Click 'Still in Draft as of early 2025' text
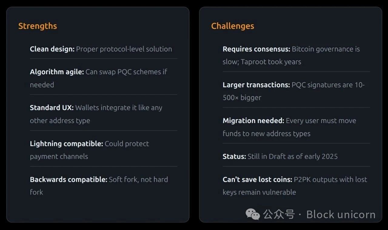This screenshot has height=230, width=388. 293,156
